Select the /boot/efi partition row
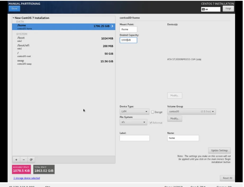Image resolution: width=244 pixels, height=187 pixels. coord(64,47)
